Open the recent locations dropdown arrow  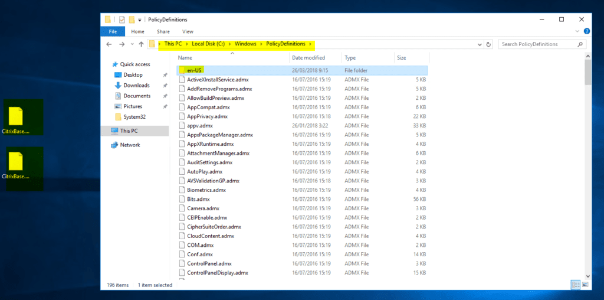(132, 44)
